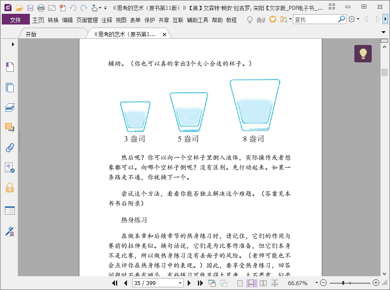Open the 辅助工具 ribbon tab
The image size is (390, 290).
pyautogui.click(x=197, y=20)
